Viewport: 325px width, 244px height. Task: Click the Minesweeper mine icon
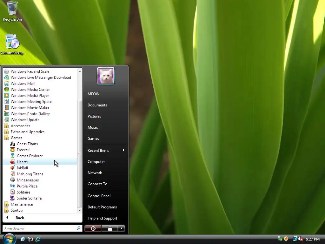tap(13, 180)
